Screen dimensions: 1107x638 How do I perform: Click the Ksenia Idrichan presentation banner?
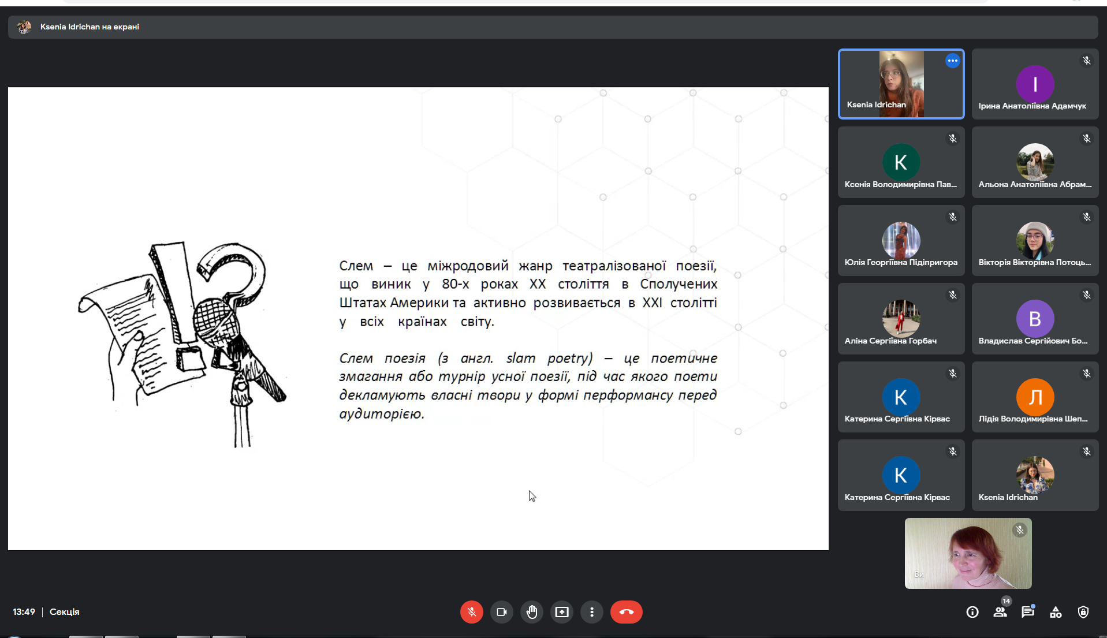click(90, 27)
